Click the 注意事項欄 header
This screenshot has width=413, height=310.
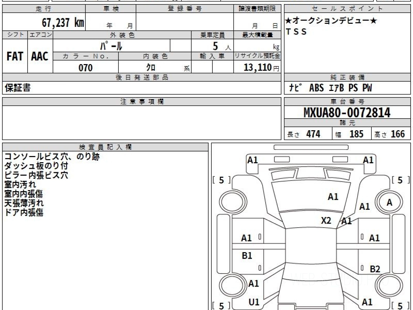coord(142,102)
